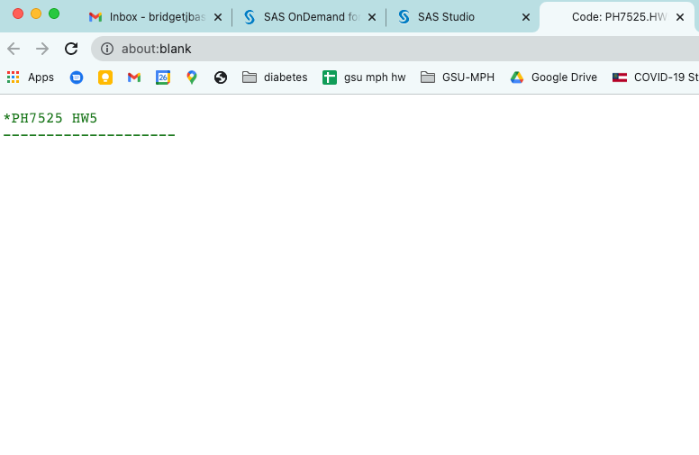Open the COVID-19 bookmark
The height and width of the screenshot is (455, 699).
[x=656, y=77]
